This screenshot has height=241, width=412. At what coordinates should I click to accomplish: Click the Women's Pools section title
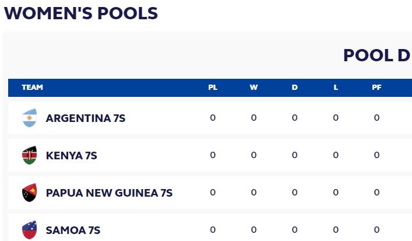click(x=81, y=13)
